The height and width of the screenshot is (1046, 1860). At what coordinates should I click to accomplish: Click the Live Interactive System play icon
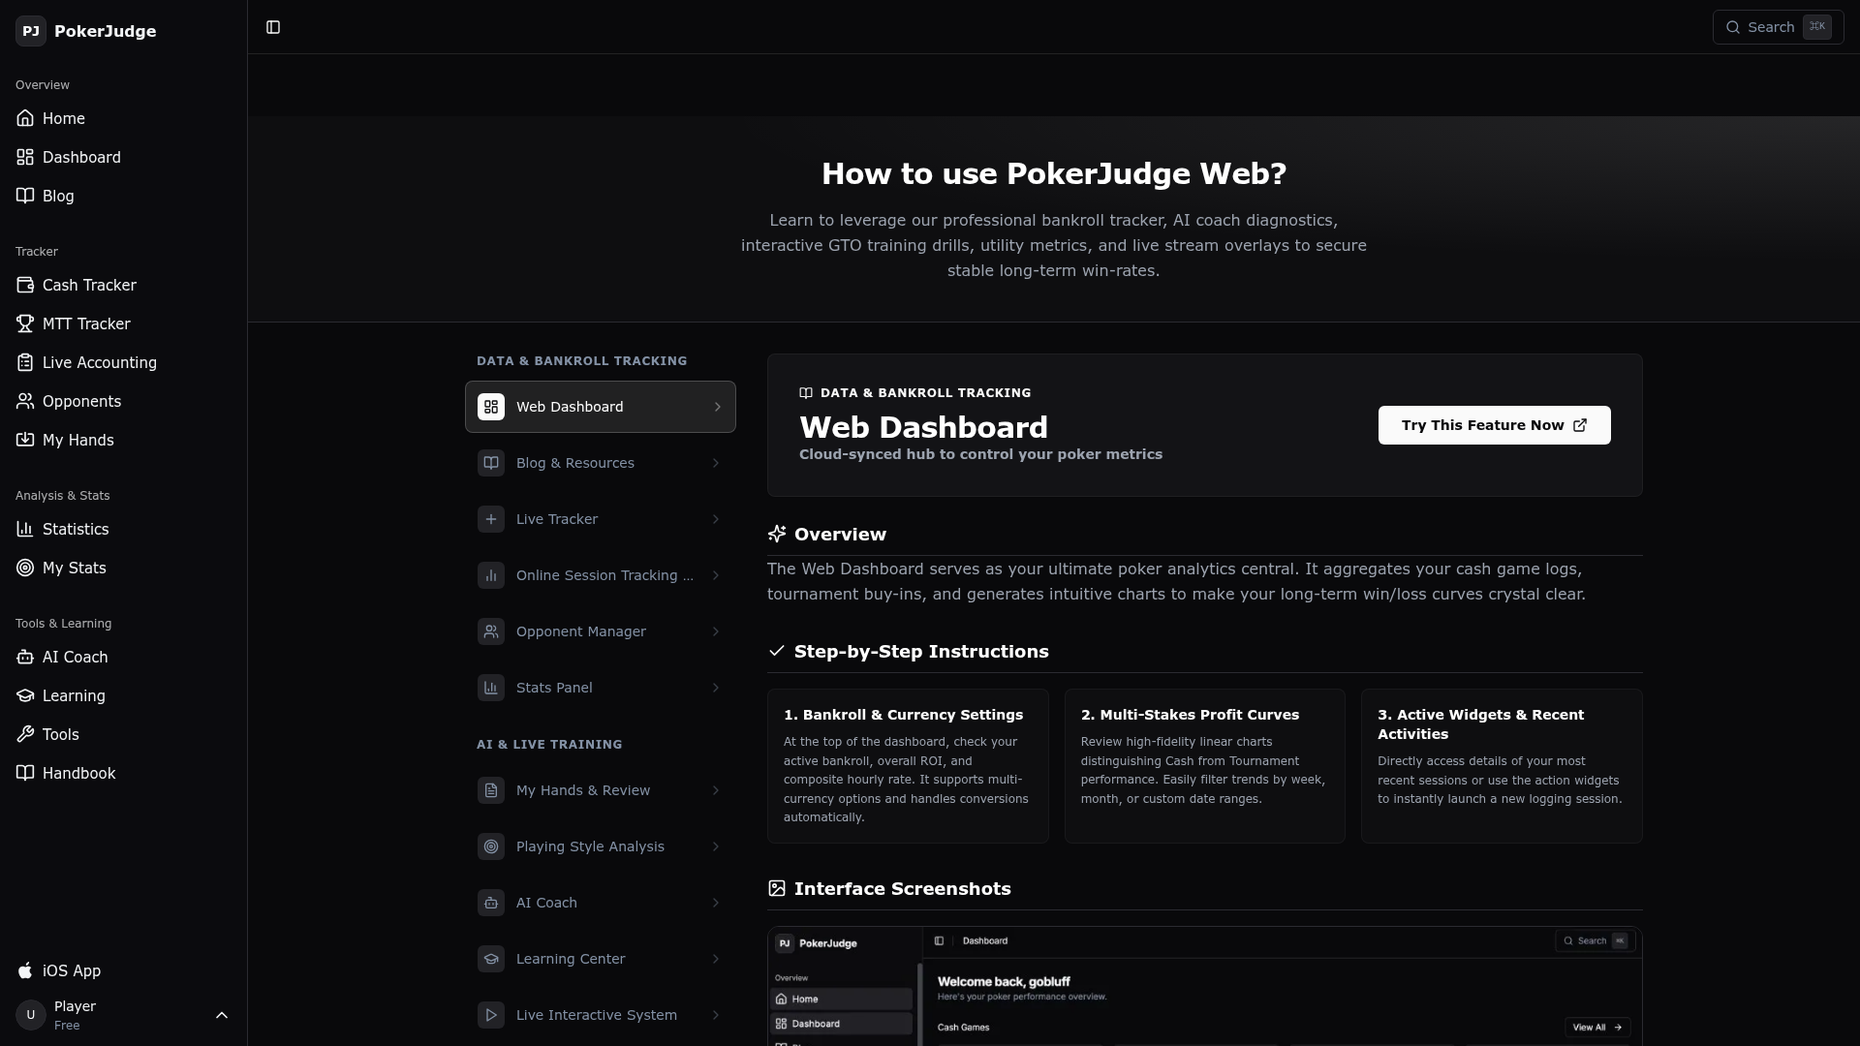[x=491, y=1015]
